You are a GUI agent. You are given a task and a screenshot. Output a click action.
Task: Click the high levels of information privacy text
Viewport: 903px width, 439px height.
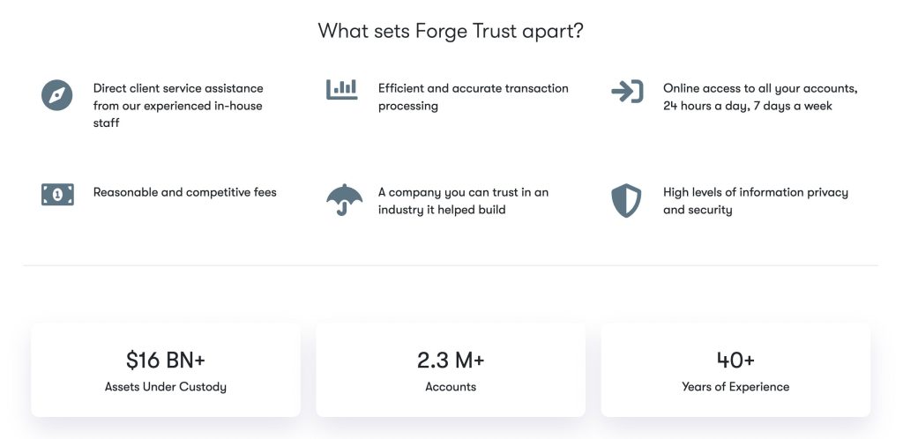pyautogui.click(x=755, y=201)
